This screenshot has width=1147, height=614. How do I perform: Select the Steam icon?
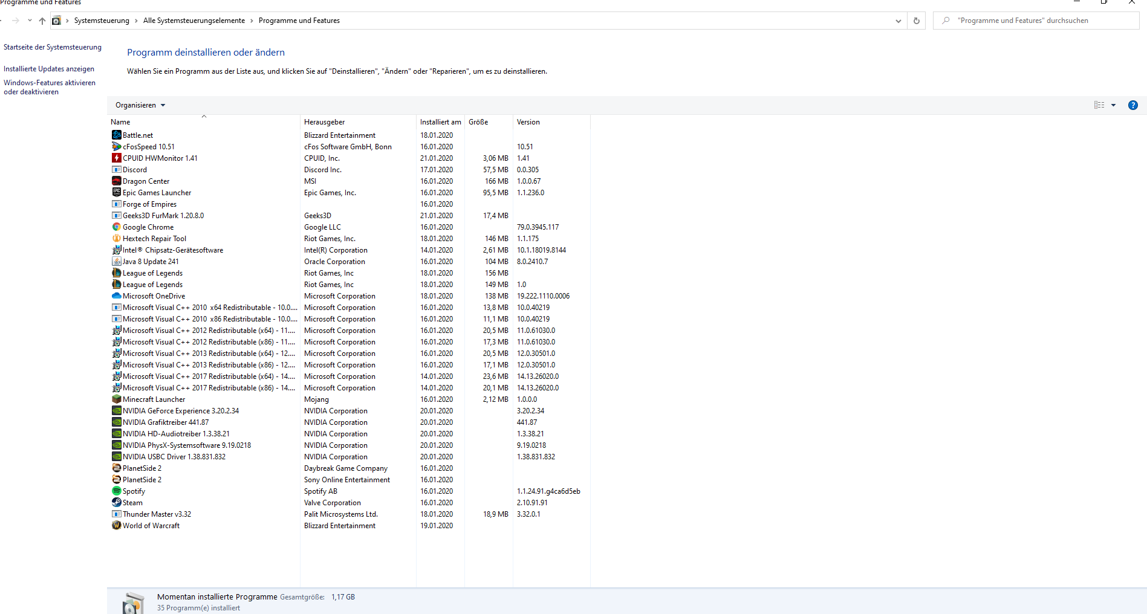[117, 502]
